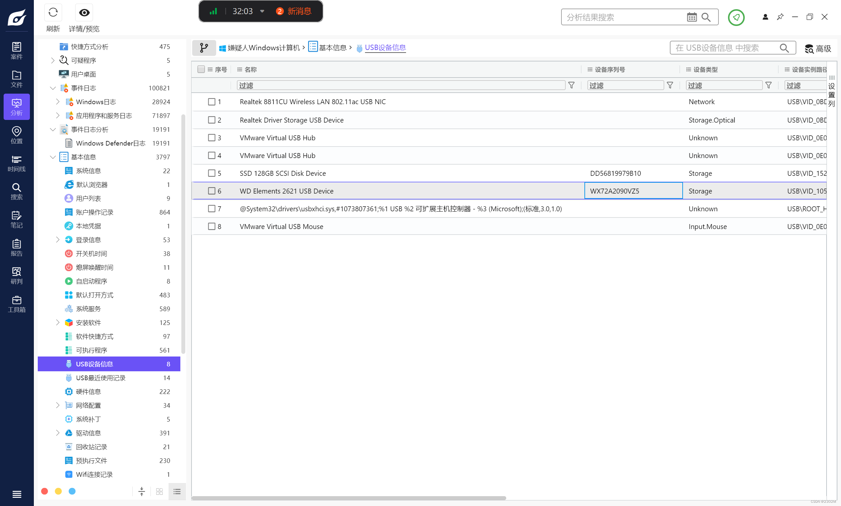This screenshot has width=841, height=506.
Task: Click the 高级 advanced search button
Action: (818, 48)
